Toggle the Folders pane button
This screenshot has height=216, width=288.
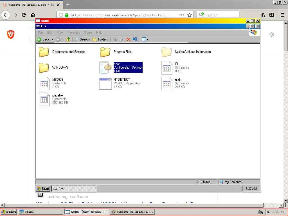click(x=100, y=39)
